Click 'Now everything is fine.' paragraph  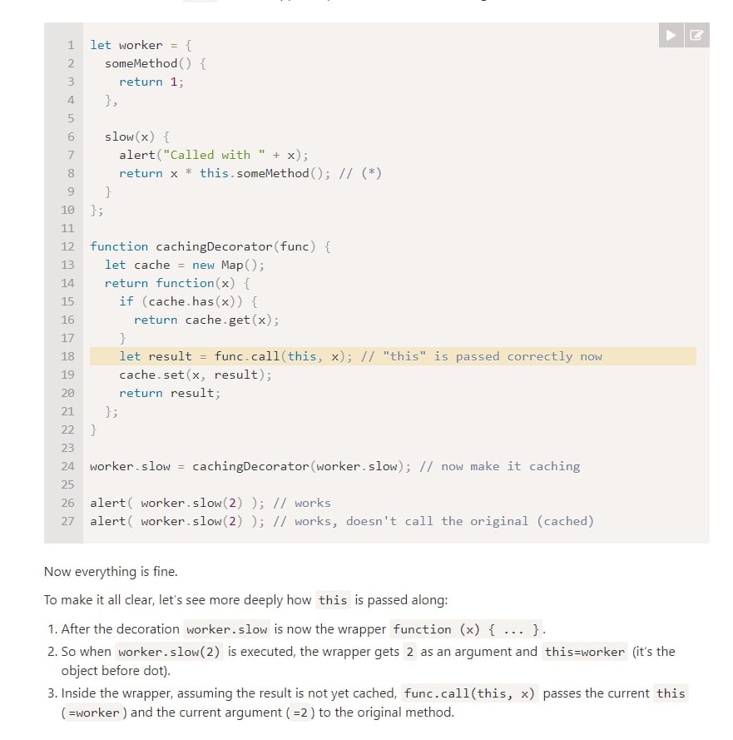click(111, 572)
